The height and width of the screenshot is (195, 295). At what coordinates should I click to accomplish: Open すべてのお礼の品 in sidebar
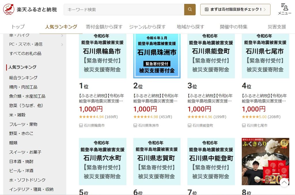click(x=25, y=54)
